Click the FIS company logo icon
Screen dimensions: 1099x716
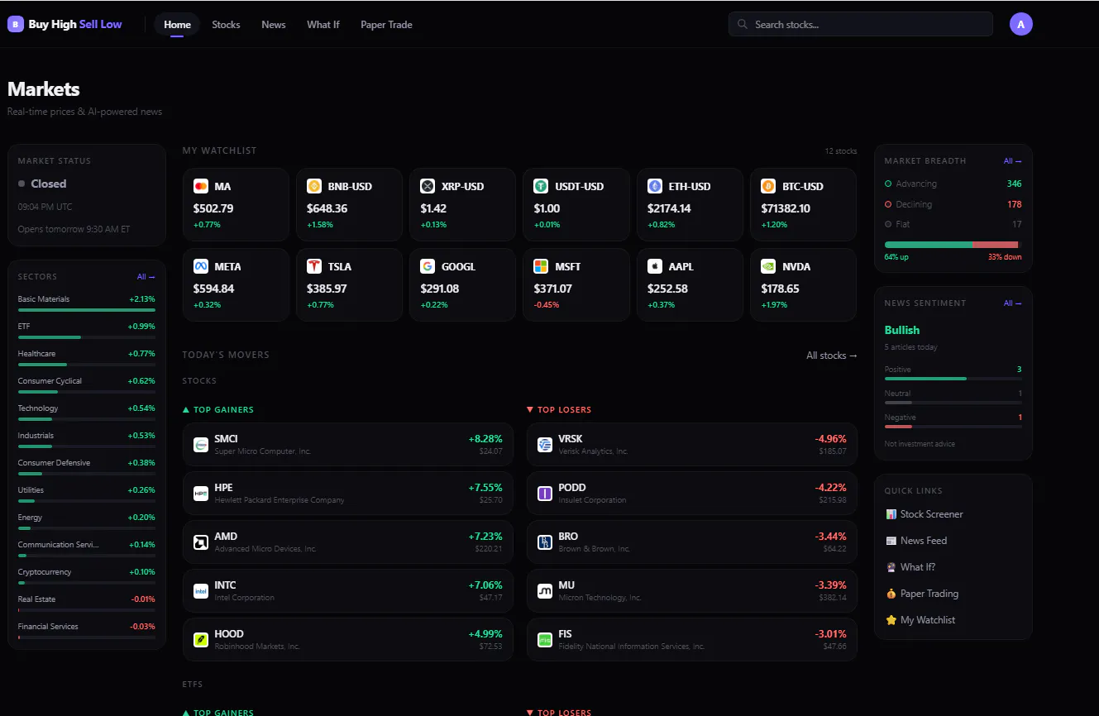tap(545, 640)
